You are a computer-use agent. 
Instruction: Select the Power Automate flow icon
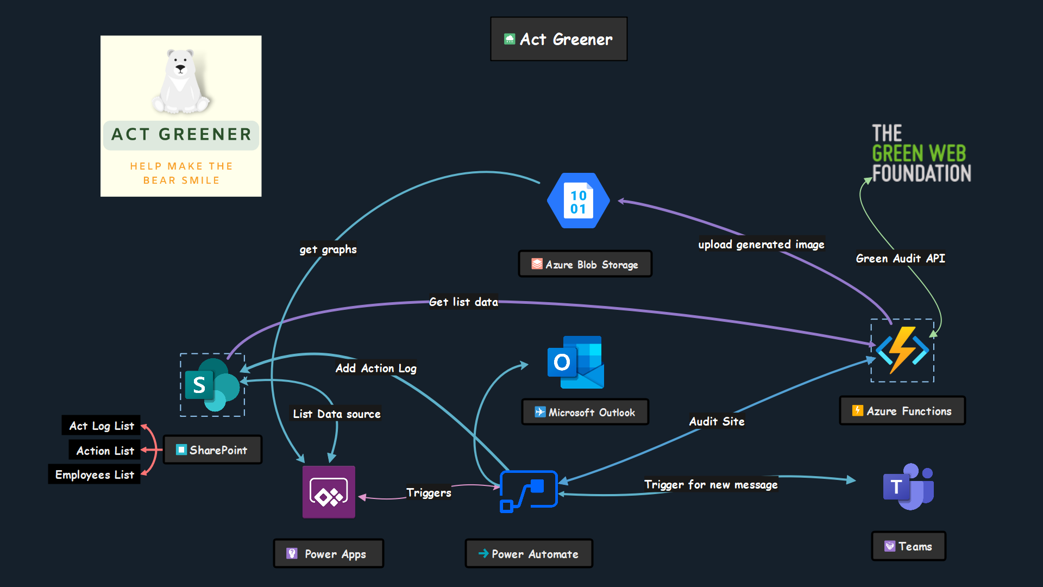point(529,491)
